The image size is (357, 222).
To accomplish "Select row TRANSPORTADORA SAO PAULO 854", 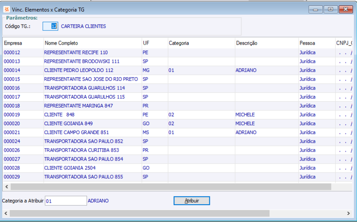I will [178, 159].
